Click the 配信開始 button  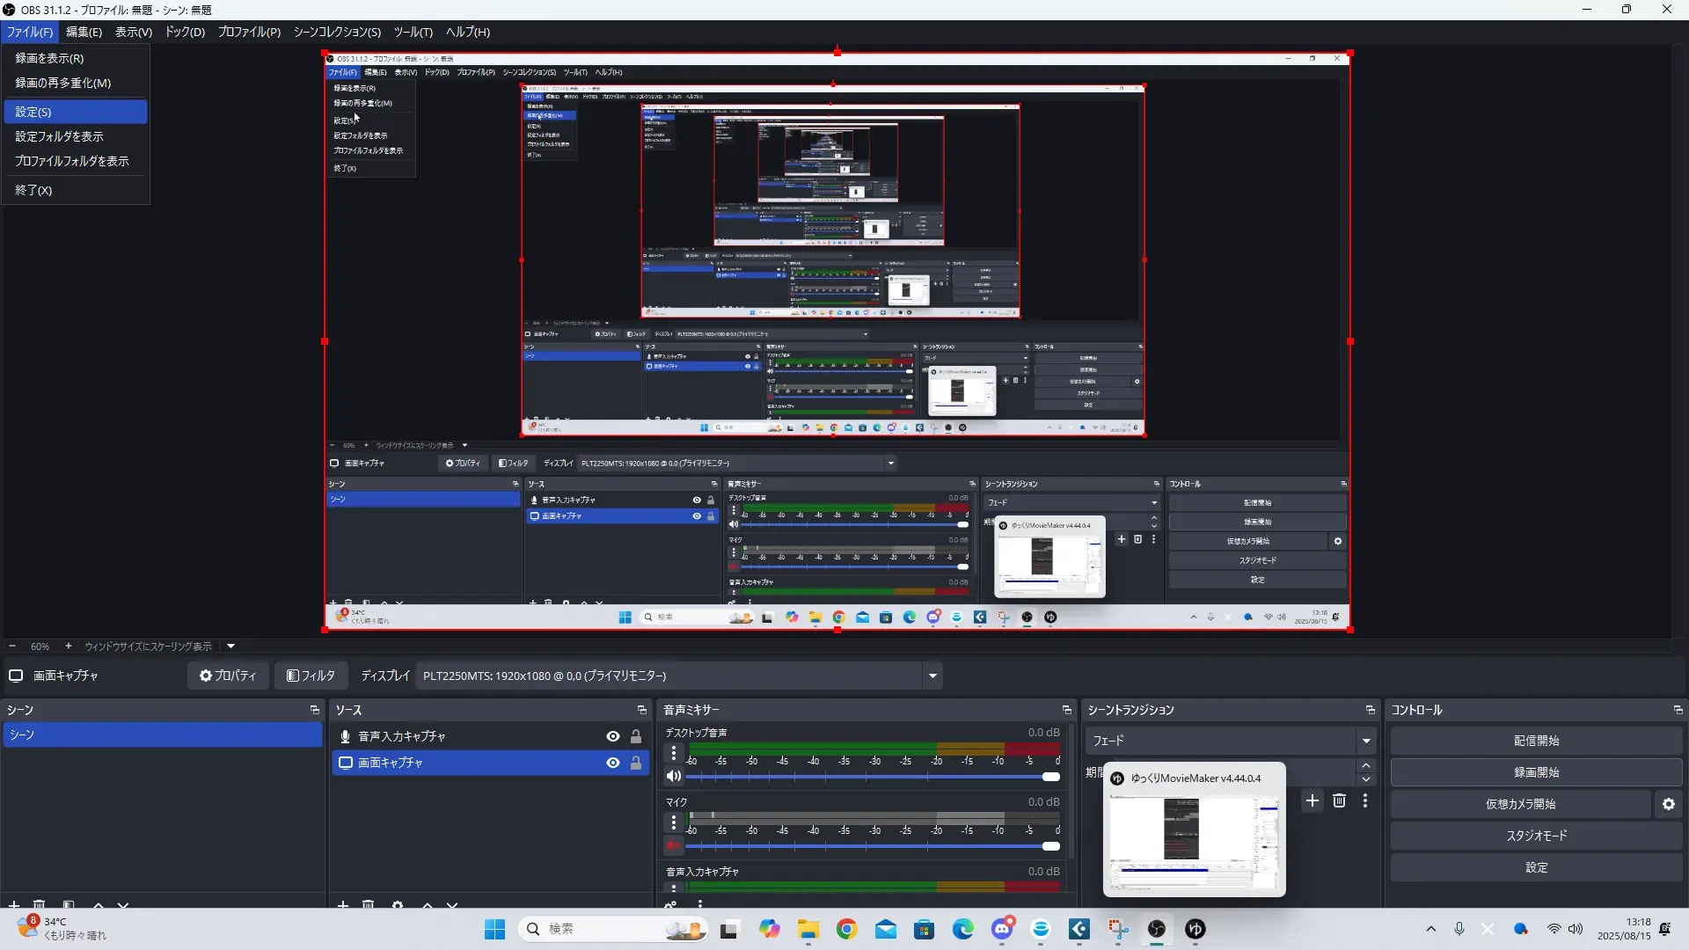click(x=1535, y=741)
